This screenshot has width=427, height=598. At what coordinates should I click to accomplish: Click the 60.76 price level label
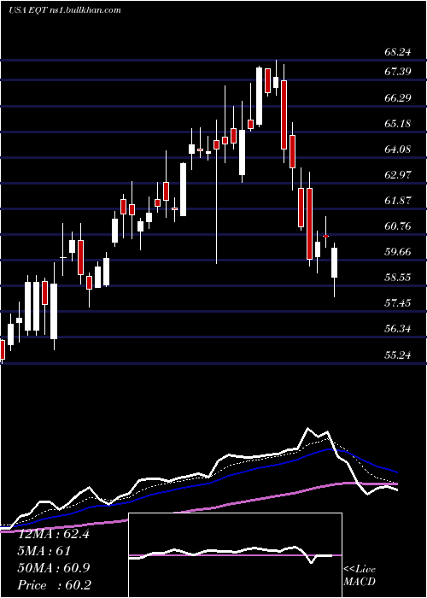pos(398,226)
